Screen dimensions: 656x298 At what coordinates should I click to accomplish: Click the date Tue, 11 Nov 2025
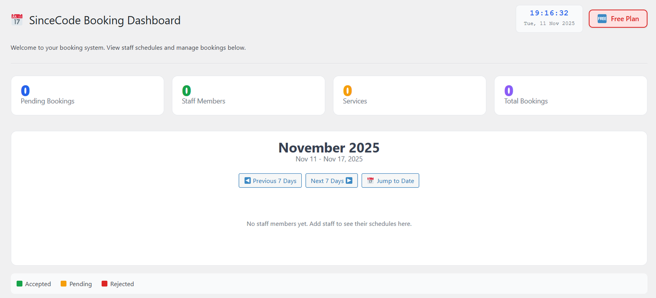549,23
